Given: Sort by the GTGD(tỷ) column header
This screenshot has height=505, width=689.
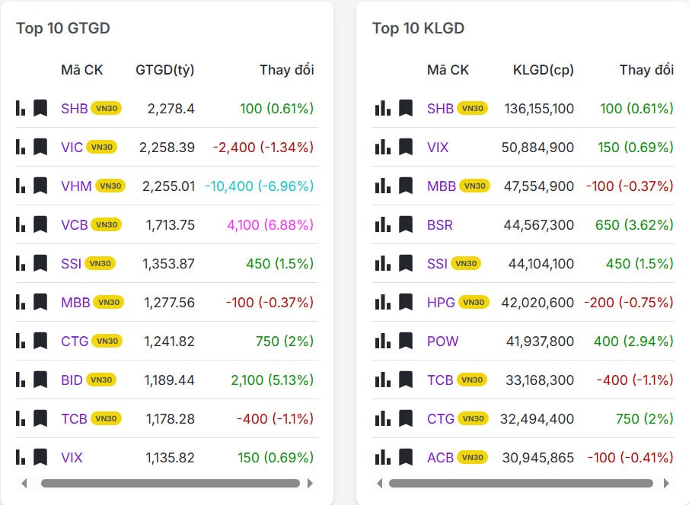Looking at the screenshot, I should click(x=165, y=70).
